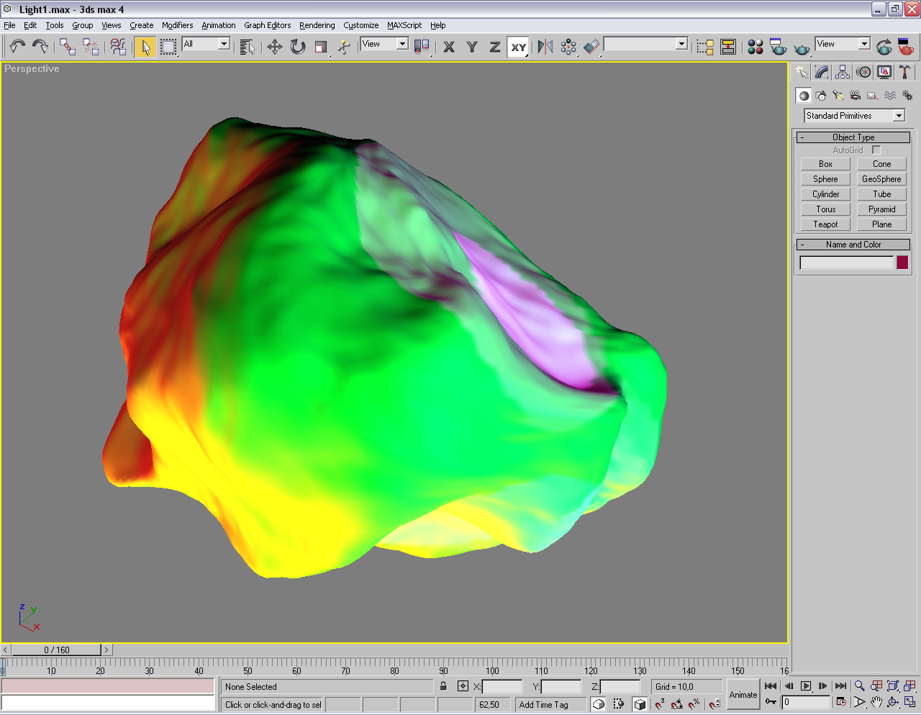The width and height of the screenshot is (921, 715).
Task: Click the Play Animation button
Action: click(806, 686)
